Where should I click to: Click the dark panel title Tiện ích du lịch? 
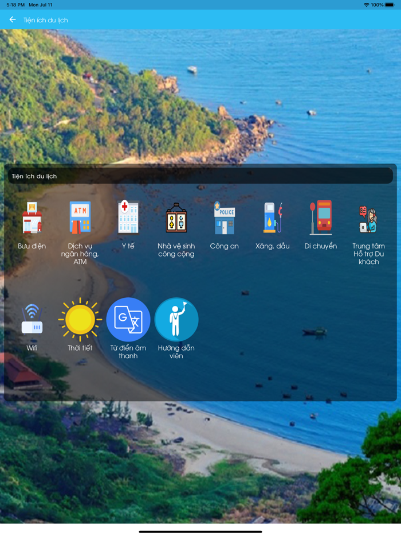click(x=34, y=176)
